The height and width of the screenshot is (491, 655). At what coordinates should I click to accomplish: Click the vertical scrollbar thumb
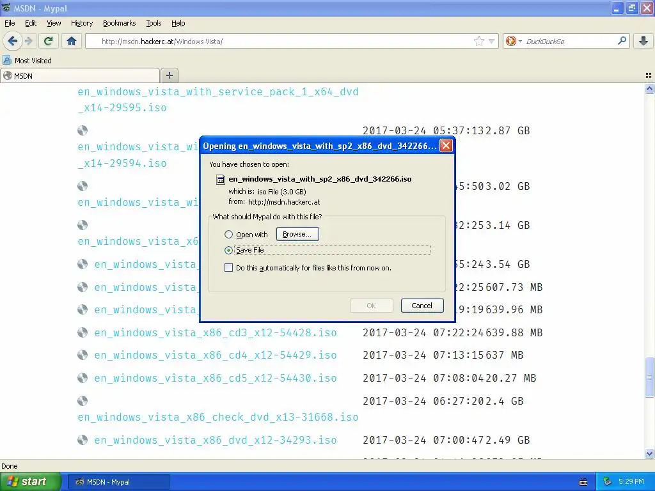coord(650,377)
